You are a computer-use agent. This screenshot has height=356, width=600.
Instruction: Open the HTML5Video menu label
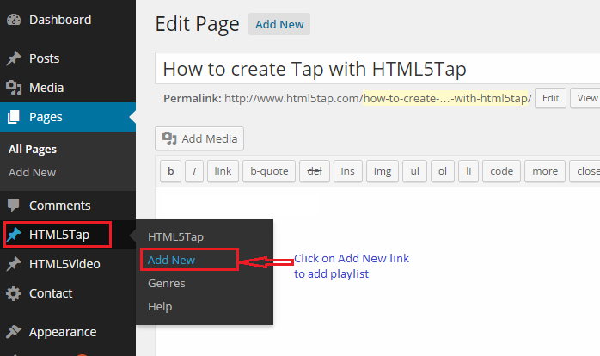click(64, 264)
